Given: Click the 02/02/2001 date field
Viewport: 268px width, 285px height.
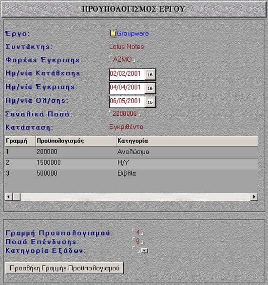Looking at the screenshot, I should point(127,74).
